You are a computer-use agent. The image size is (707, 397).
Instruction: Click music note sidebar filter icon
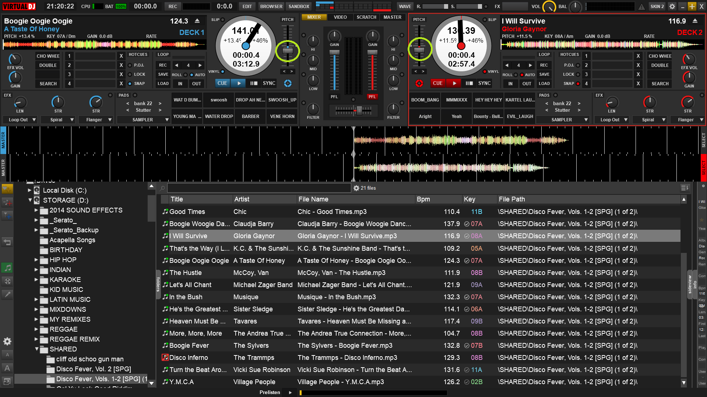pos(7,268)
